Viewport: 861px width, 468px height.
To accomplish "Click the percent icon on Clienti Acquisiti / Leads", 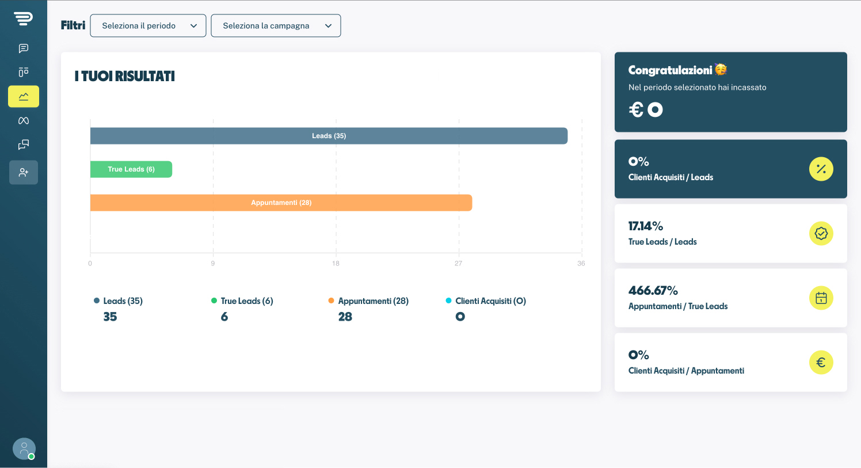I will pyautogui.click(x=821, y=169).
